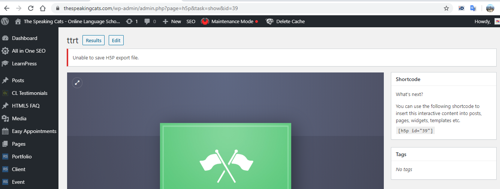Click the browser address bar URL
Screen dimensions: 500x189
(x=151, y=8)
